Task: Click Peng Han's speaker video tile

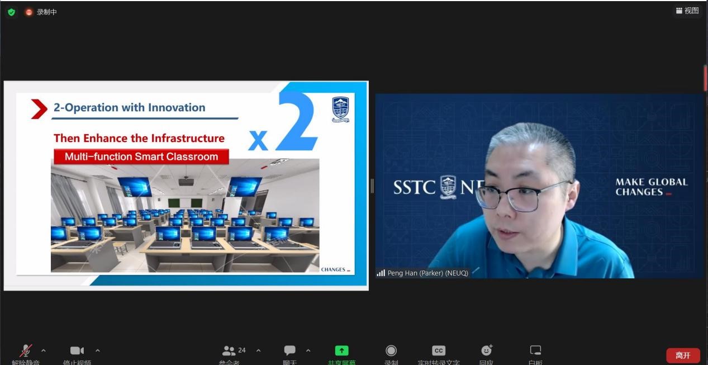Action: coord(539,186)
